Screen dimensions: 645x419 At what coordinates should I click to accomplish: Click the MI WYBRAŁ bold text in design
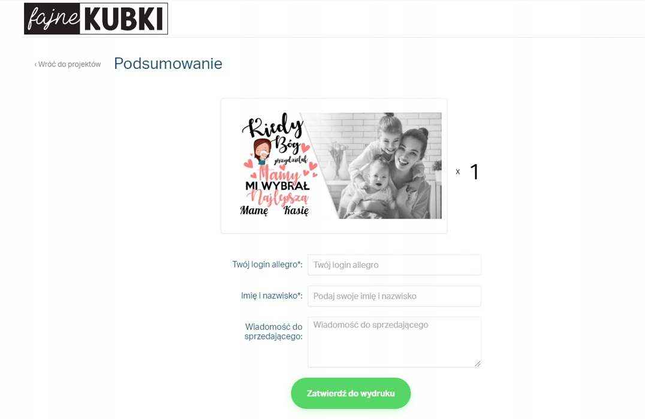[278, 186]
